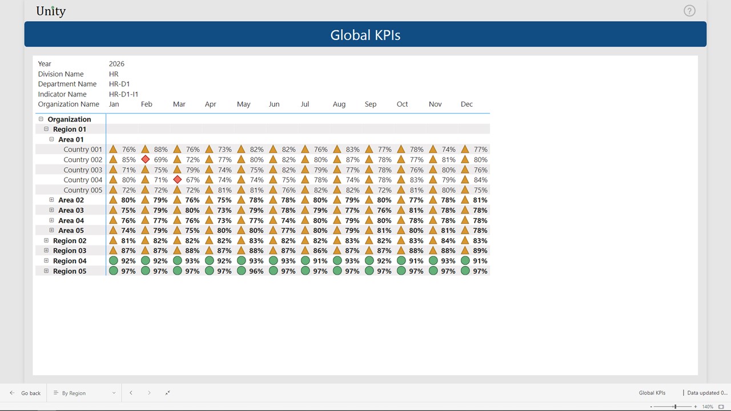
Task: Click orange triangle for Country 005 December
Action: coord(465,190)
